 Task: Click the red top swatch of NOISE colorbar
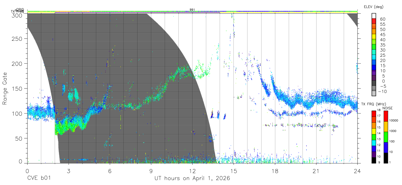(386, 116)
